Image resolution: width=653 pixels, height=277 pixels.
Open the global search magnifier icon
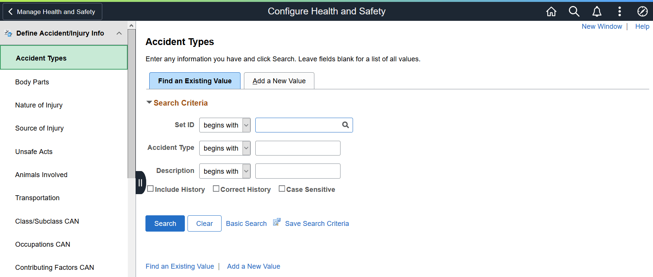pos(574,12)
